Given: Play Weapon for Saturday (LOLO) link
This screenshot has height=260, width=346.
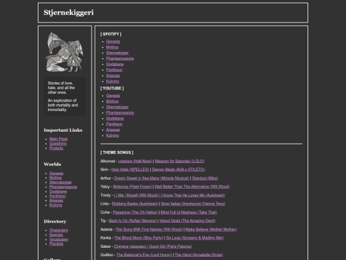Looking at the screenshot, I should [x=179, y=161].
